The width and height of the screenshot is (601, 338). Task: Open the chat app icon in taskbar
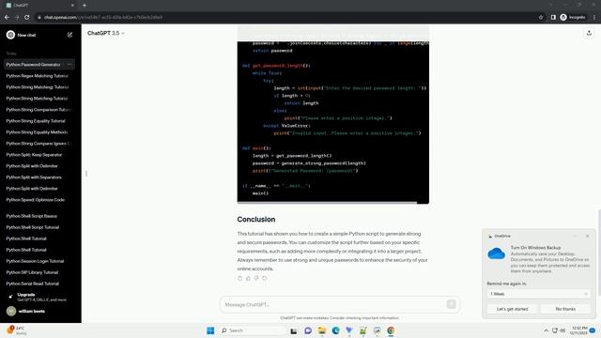[308, 330]
